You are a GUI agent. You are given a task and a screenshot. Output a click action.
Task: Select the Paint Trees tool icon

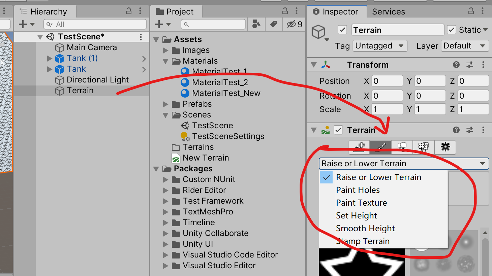click(402, 147)
